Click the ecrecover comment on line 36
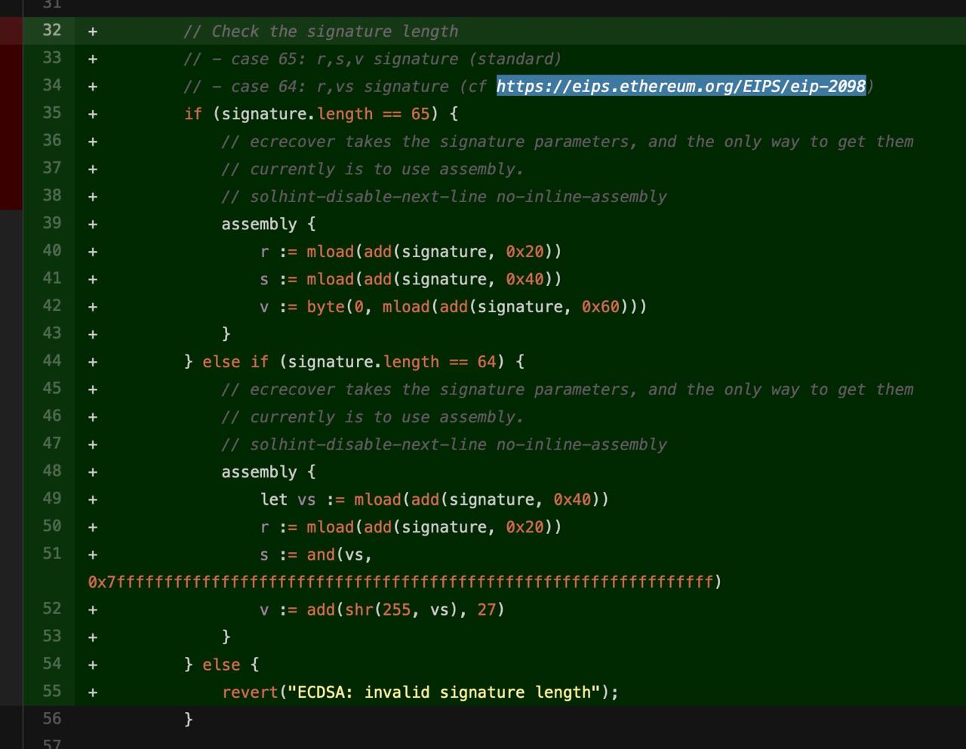This screenshot has width=966, height=749. tap(568, 141)
